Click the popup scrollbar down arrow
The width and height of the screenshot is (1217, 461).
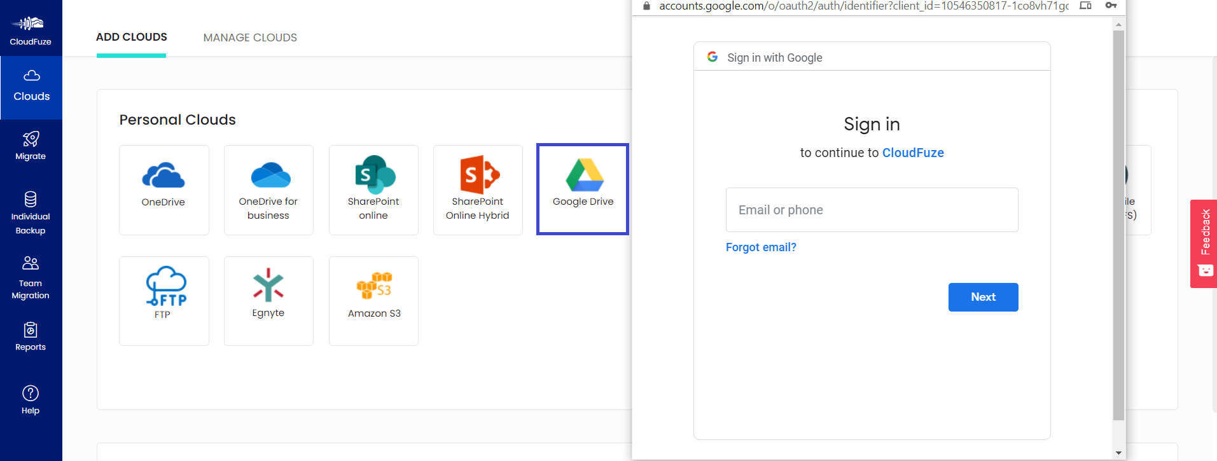[x=1118, y=453]
